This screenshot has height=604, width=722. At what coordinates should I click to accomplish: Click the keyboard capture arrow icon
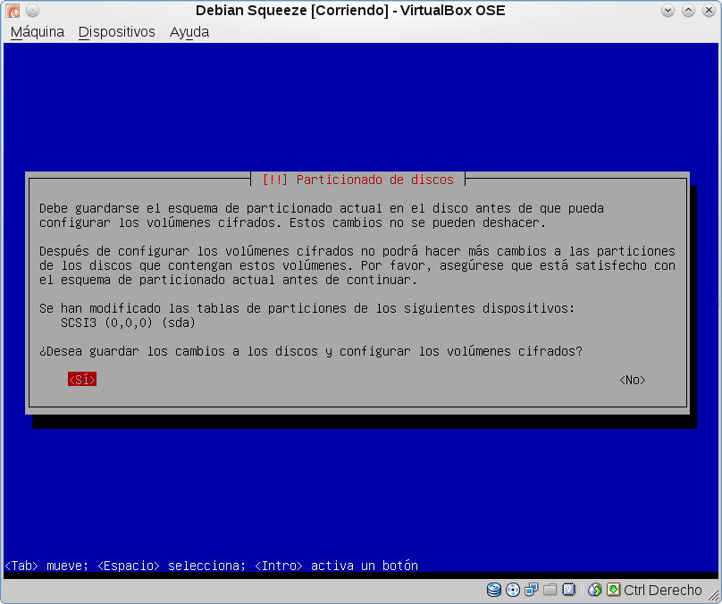point(613,590)
